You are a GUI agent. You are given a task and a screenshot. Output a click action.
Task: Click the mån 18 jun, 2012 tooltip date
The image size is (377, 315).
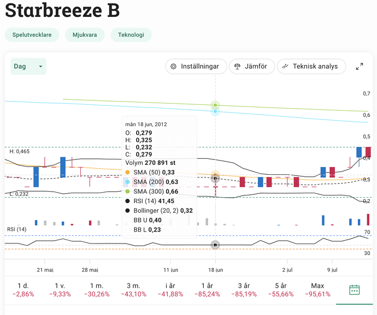coord(146,124)
